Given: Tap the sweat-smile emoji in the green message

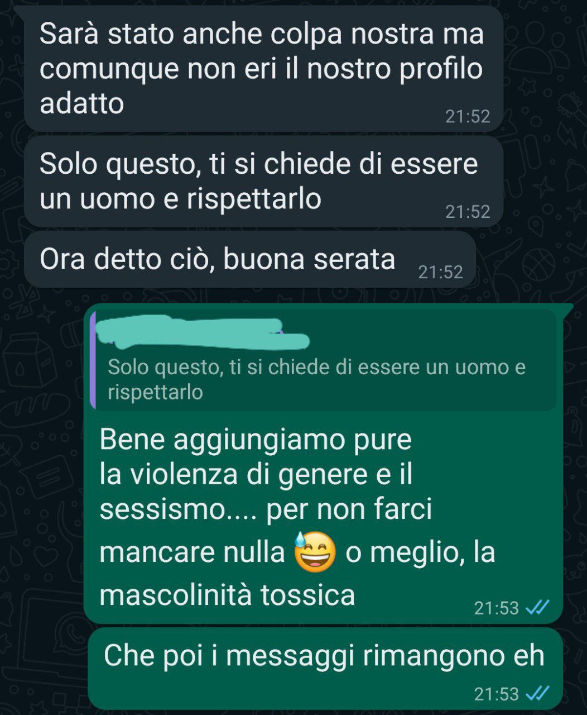Looking at the screenshot, I should tap(315, 551).
